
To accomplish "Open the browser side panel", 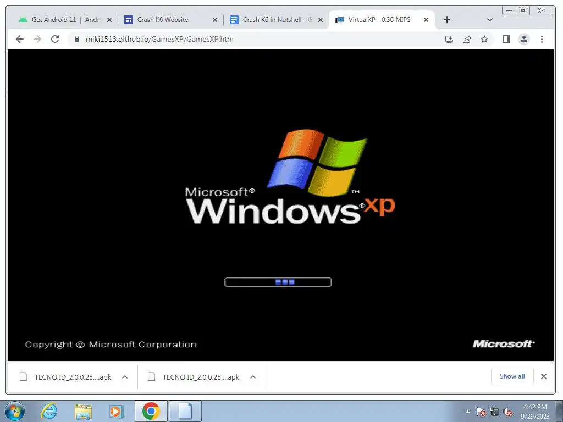I will click(506, 39).
